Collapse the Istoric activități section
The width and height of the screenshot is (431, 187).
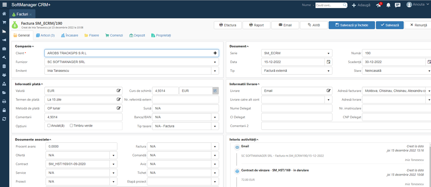(x=243, y=139)
